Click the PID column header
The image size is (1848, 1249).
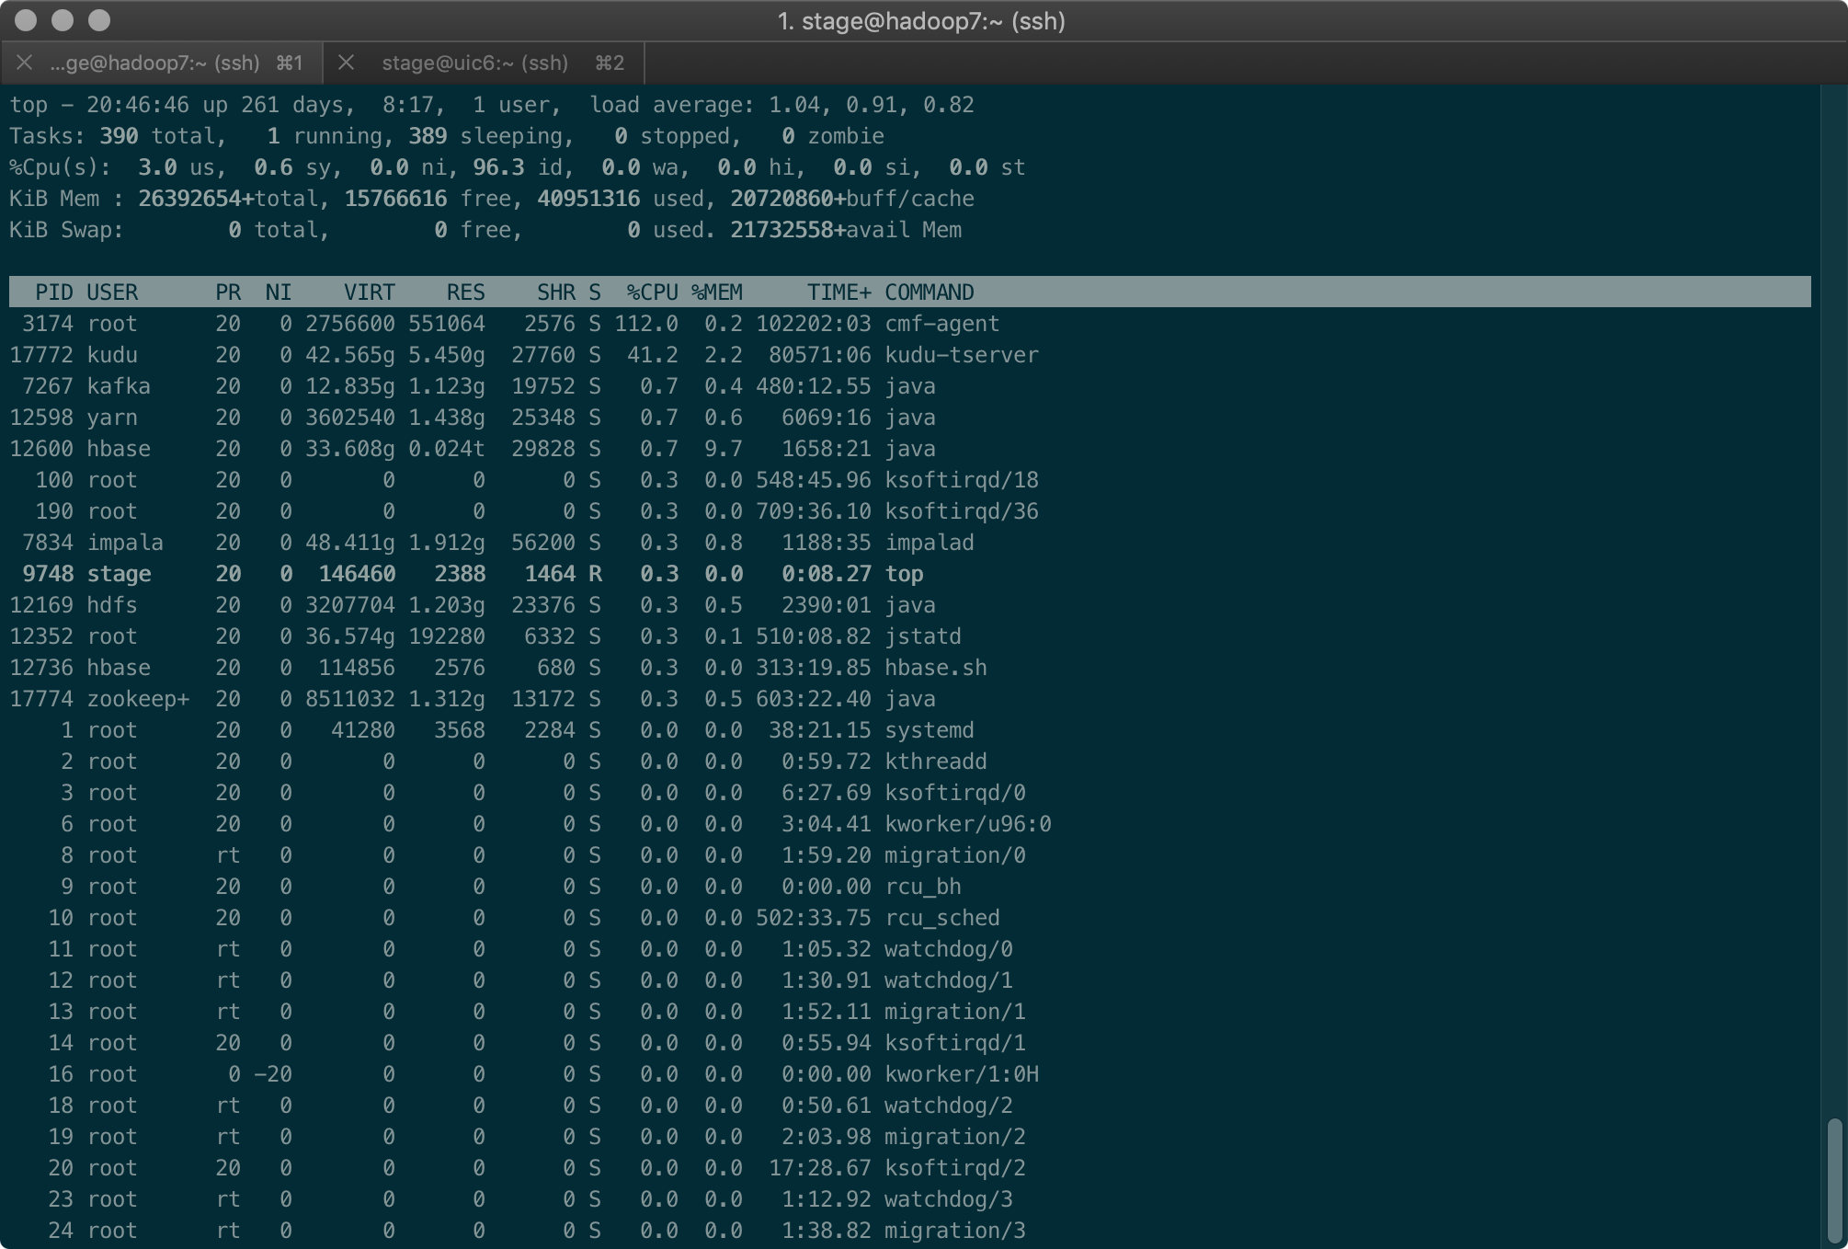coord(53,292)
